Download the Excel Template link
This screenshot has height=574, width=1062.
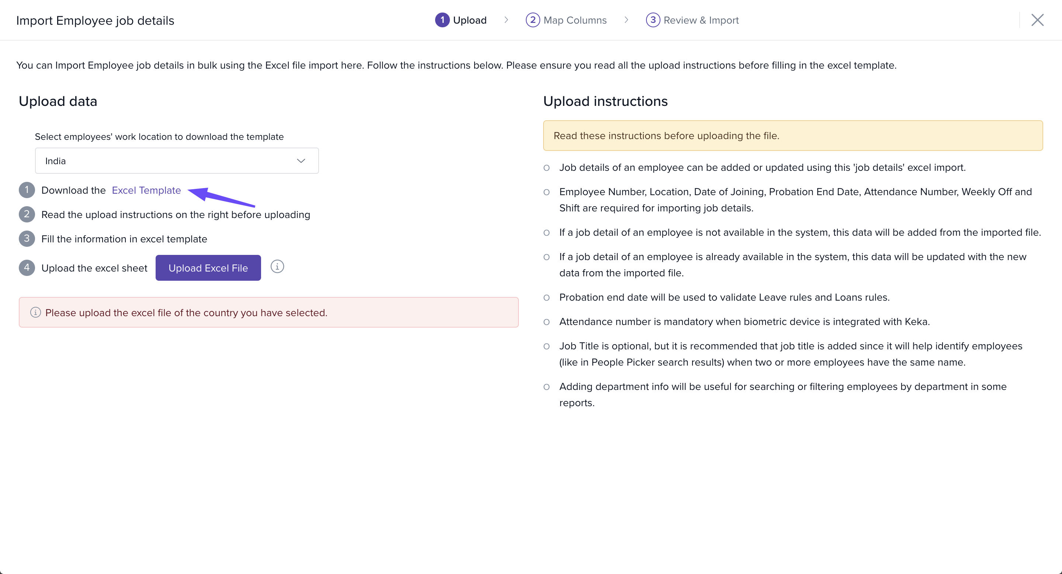[146, 190]
